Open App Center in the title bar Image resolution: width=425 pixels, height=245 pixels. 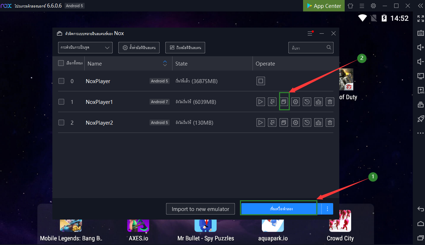pyautogui.click(x=324, y=6)
